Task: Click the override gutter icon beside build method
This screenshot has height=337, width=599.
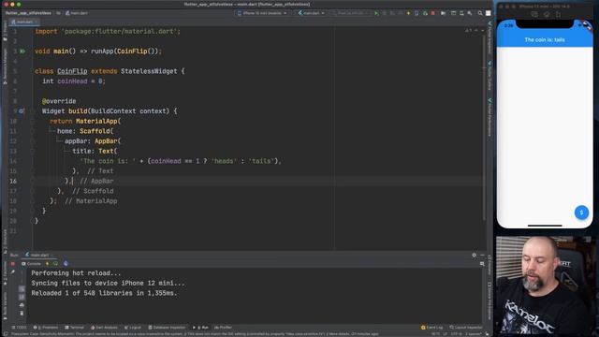Action: pyautogui.click(x=22, y=111)
